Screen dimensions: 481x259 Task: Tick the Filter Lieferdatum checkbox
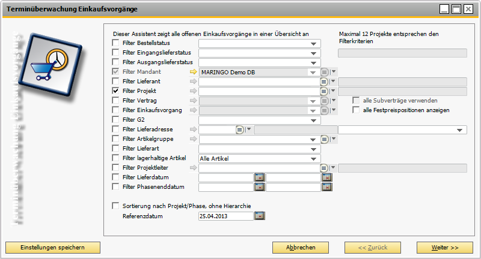tap(115, 177)
